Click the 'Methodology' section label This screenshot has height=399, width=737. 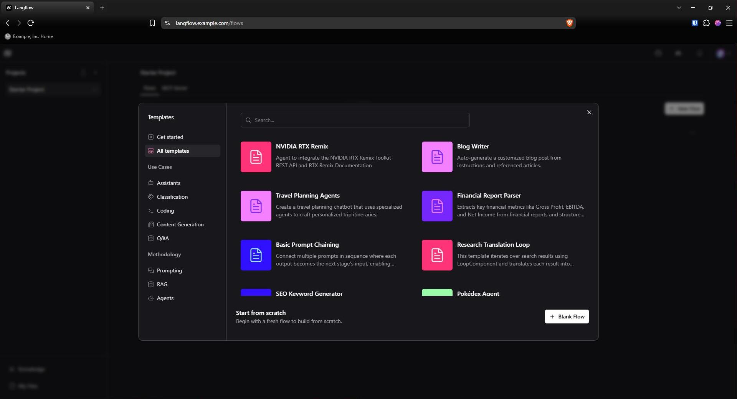click(x=164, y=254)
